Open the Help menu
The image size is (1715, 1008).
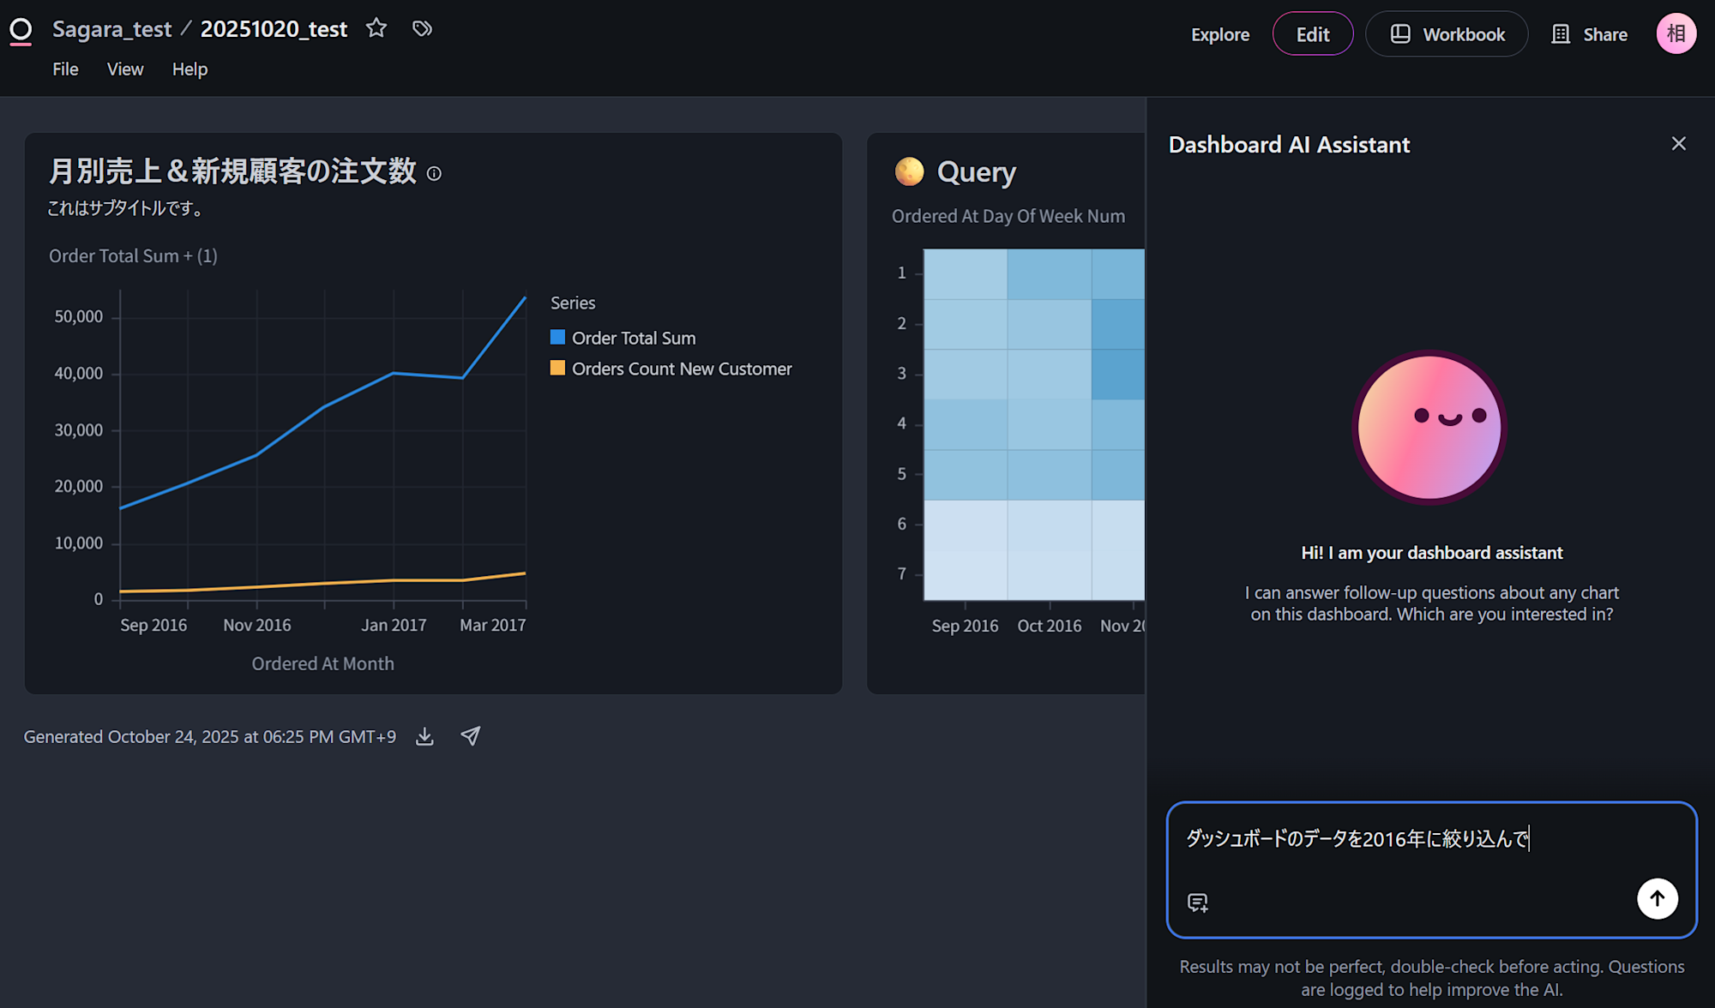[x=190, y=69]
